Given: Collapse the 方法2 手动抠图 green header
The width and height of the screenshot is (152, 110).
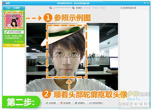Looking at the screenshot, I should [14, 11].
